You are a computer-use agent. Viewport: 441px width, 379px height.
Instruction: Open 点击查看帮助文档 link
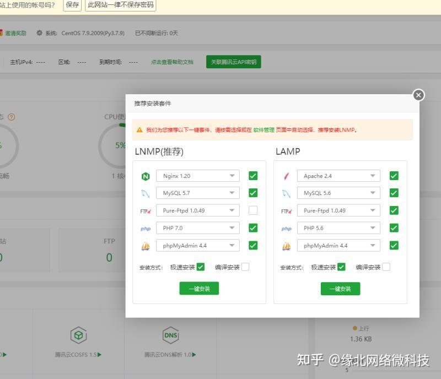[172, 62]
